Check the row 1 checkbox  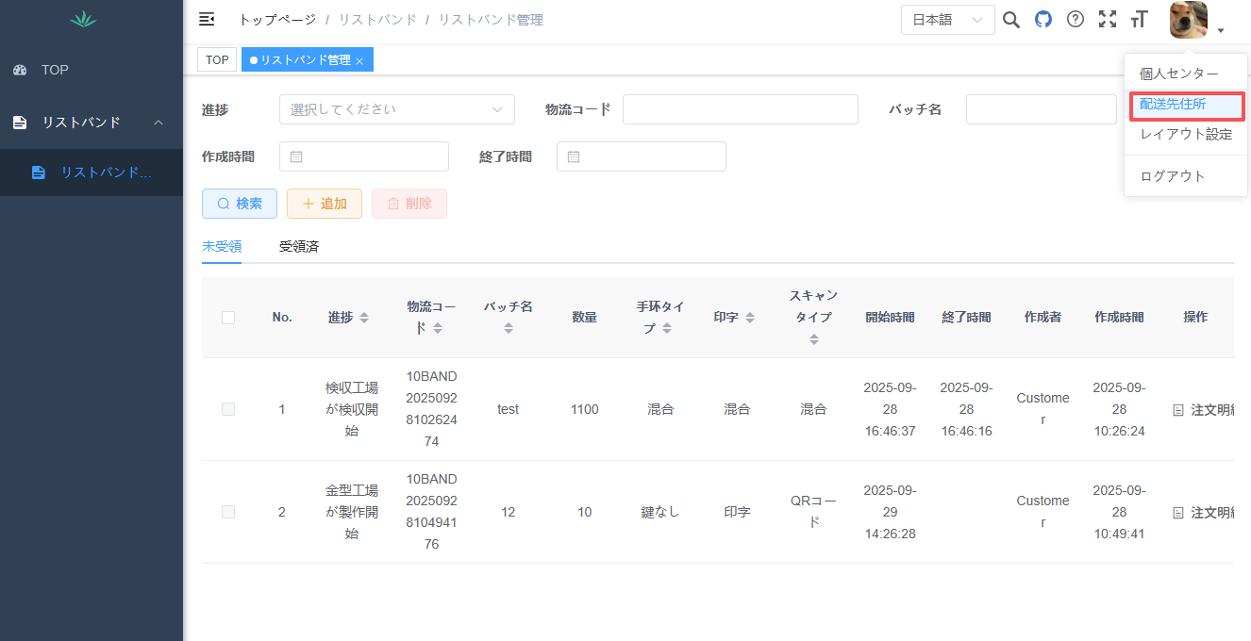(x=228, y=409)
